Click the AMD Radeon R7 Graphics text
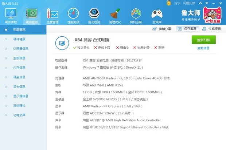Screen dimensions: 226x150 tap(113, 106)
